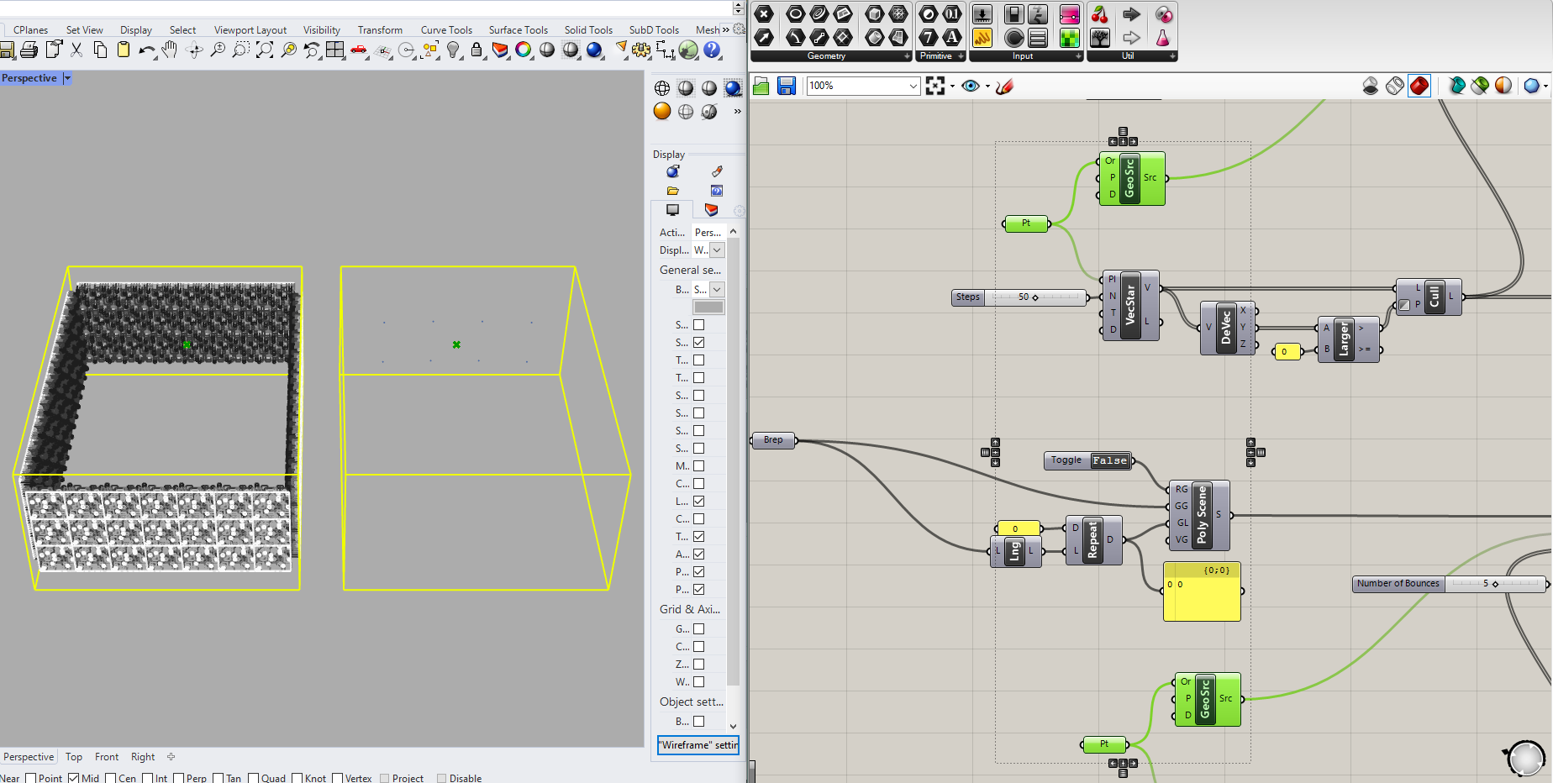Select the red shaded preview mode icon
This screenshot has width=1553, height=783.
pos(1419,86)
